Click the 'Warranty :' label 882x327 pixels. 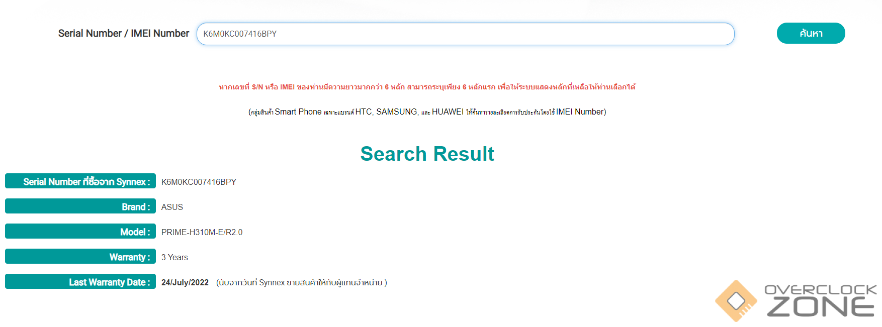(x=80, y=257)
